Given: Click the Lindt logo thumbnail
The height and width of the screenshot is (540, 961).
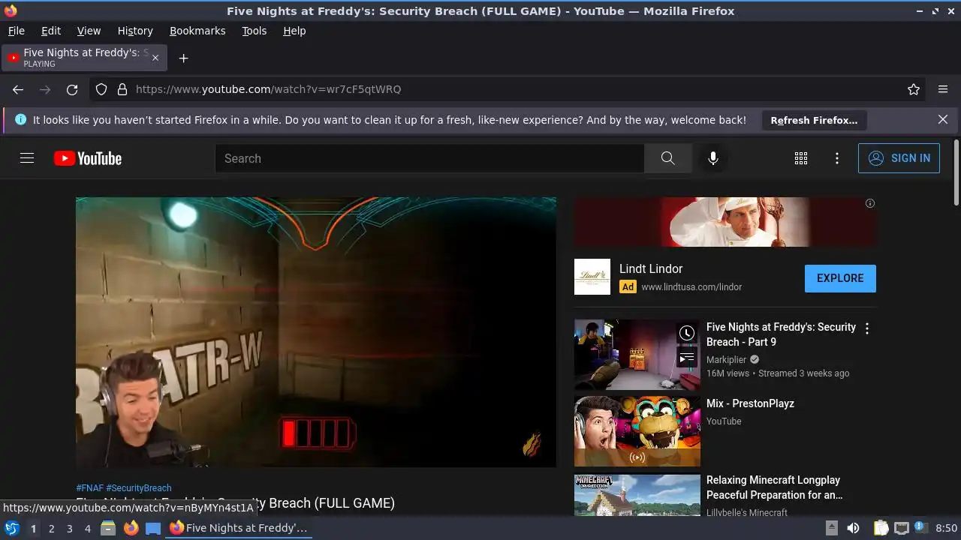Looking at the screenshot, I should point(592,277).
